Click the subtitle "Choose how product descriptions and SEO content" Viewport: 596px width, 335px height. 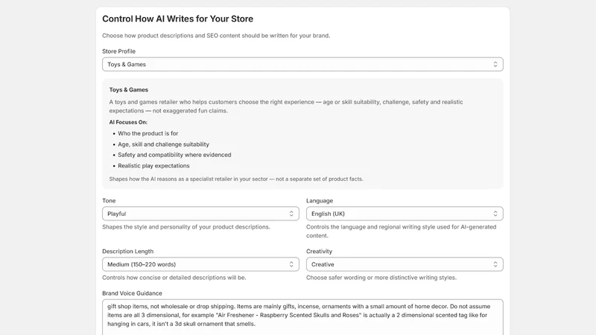point(216,36)
